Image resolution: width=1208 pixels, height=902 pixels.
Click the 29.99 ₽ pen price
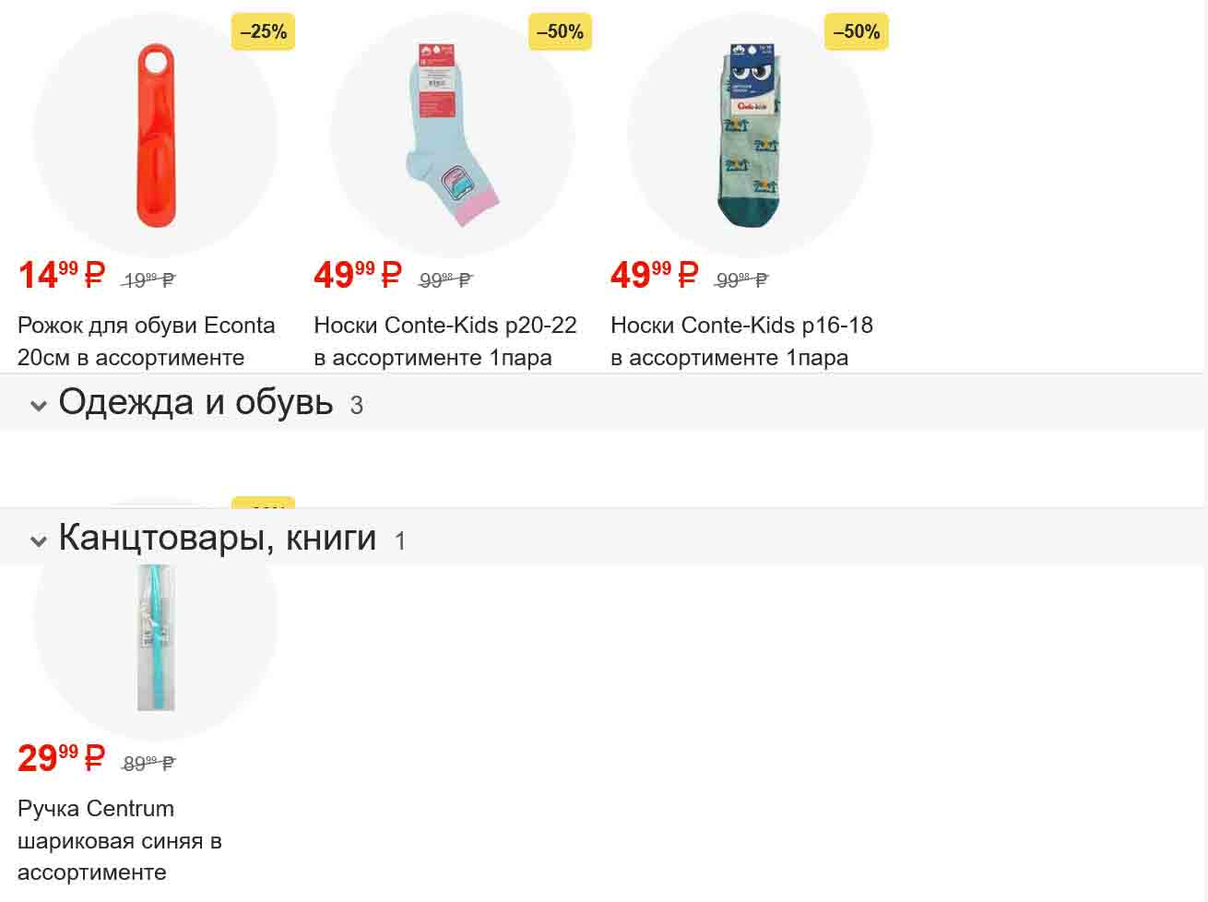pos(61,758)
